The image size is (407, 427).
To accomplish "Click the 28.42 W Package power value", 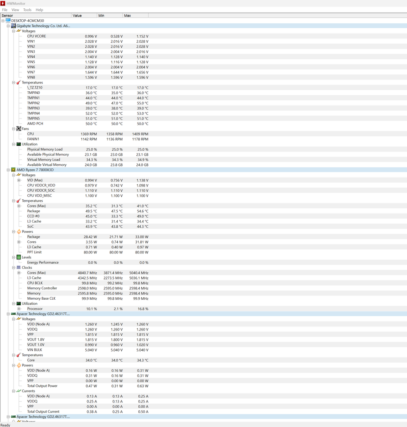I will (90, 237).
